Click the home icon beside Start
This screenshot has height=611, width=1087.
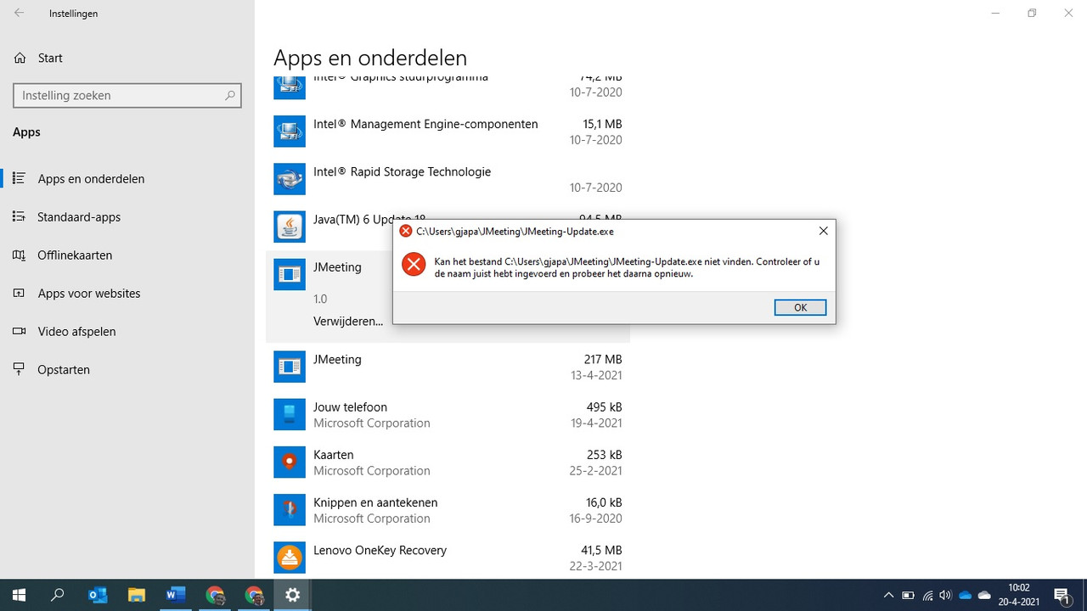coord(20,58)
